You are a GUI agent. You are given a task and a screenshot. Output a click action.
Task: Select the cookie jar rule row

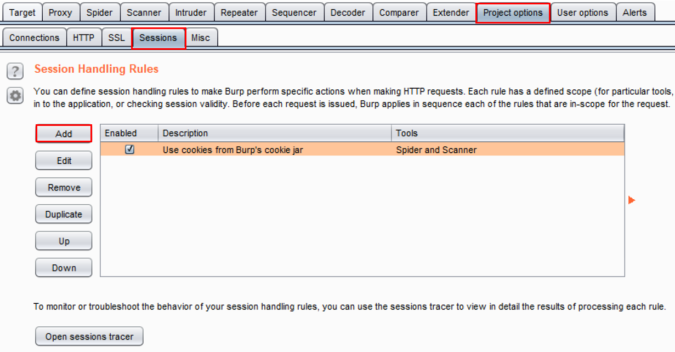[274, 149]
